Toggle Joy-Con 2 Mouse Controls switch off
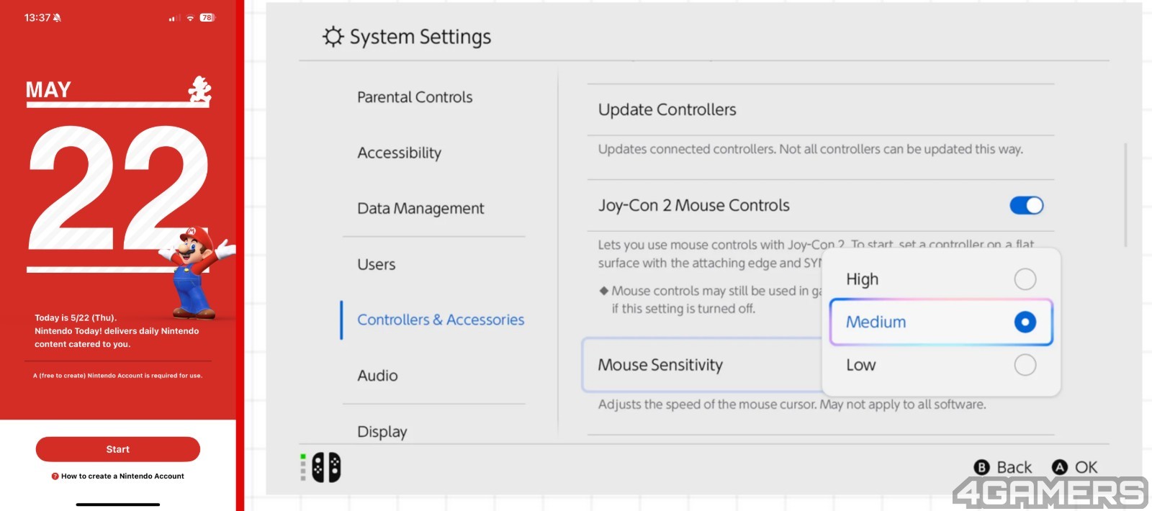The width and height of the screenshot is (1152, 511). pos(1026,206)
